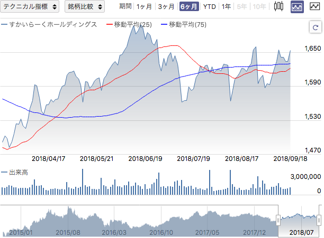
Task: Select the line chart type icon
Action: [314, 6]
